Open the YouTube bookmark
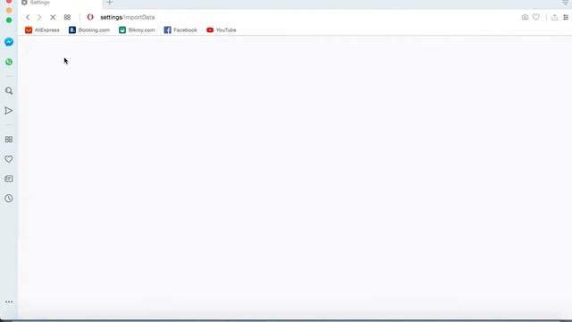 click(221, 30)
